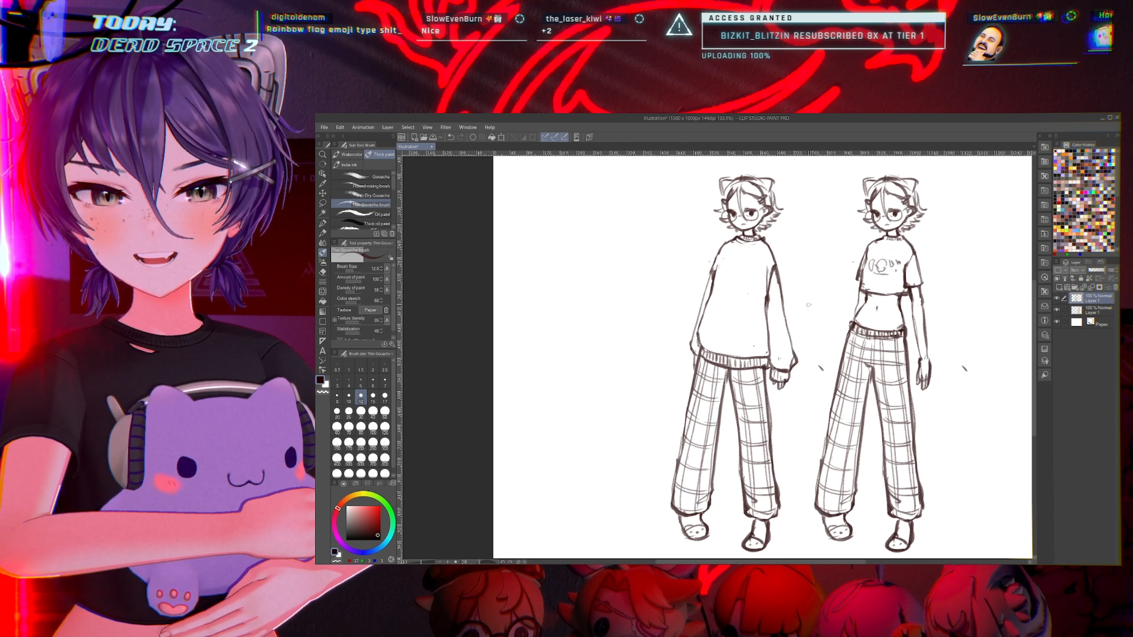Click the Paper texture button
The image size is (1133, 637).
coord(370,310)
